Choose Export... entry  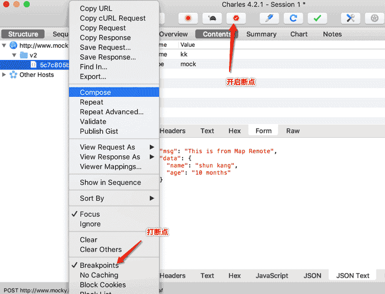[114, 76]
